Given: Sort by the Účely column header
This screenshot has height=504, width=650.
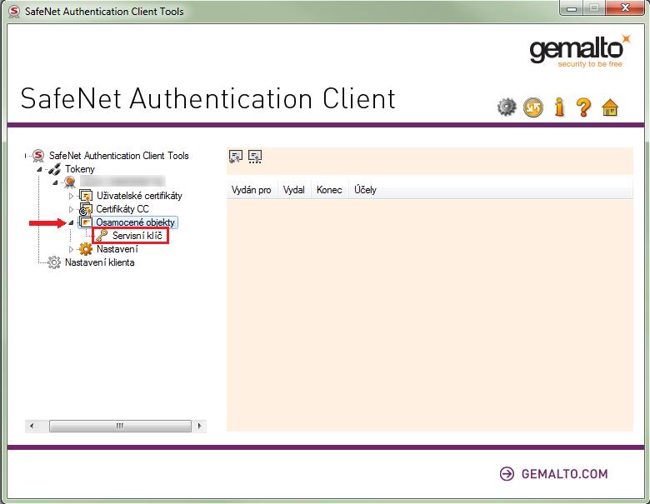Looking at the screenshot, I should click(x=365, y=190).
